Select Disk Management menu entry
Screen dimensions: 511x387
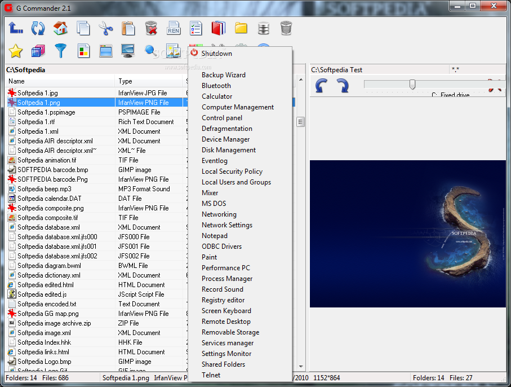click(x=229, y=149)
